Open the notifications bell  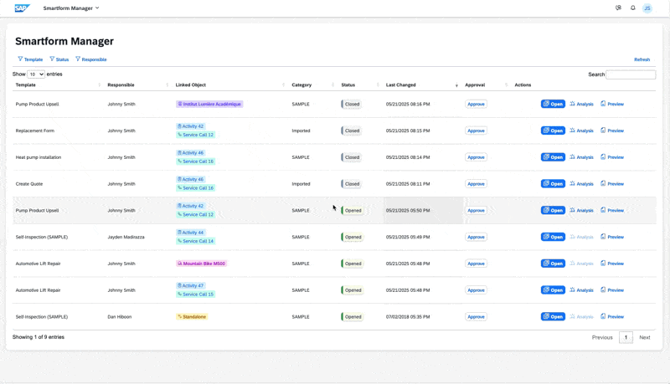click(x=633, y=8)
